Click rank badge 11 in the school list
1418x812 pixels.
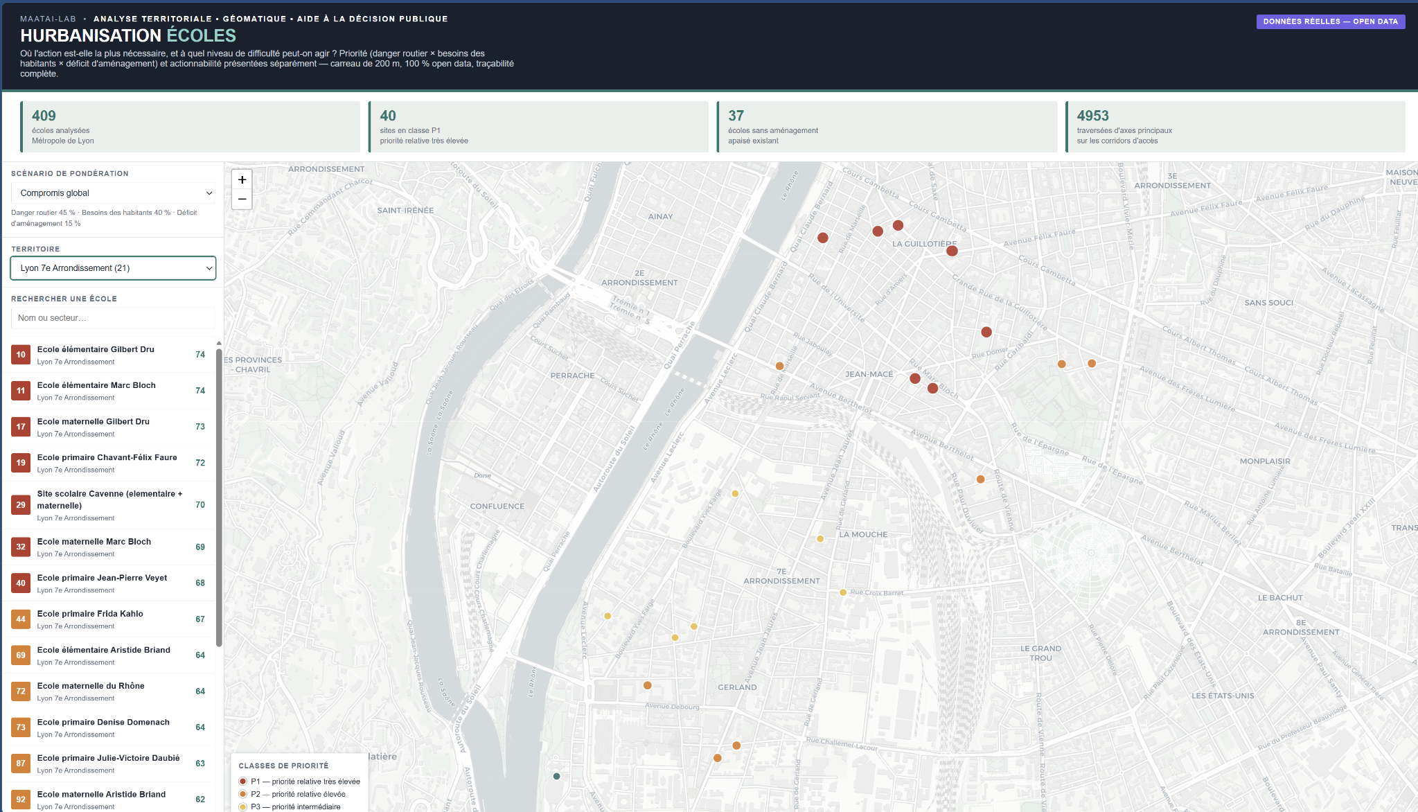coord(21,391)
